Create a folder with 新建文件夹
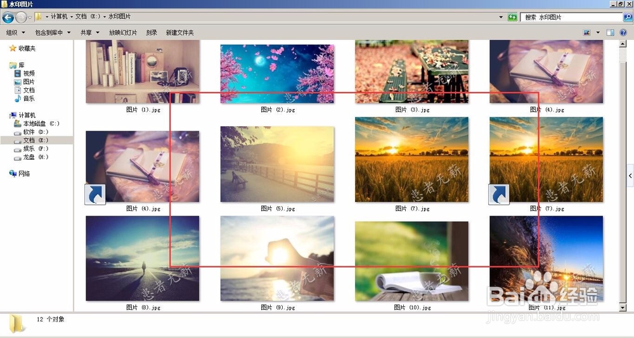634x338 pixels. (180, 33)
